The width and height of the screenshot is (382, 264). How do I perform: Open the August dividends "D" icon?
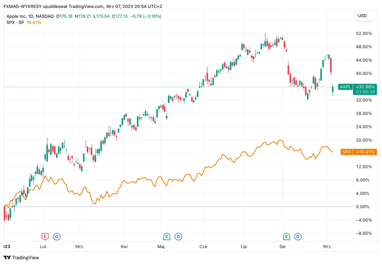click(298, 237)
